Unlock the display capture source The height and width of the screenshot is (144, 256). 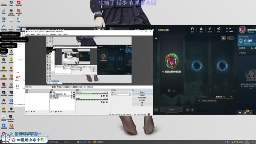pos(74,98)
